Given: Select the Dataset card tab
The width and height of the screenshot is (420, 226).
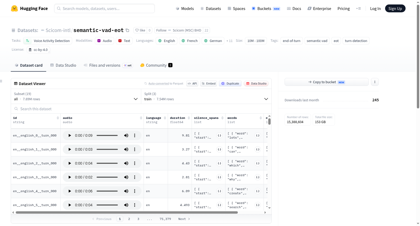Looking at the screenshot, I should click(x=29, y=65).
